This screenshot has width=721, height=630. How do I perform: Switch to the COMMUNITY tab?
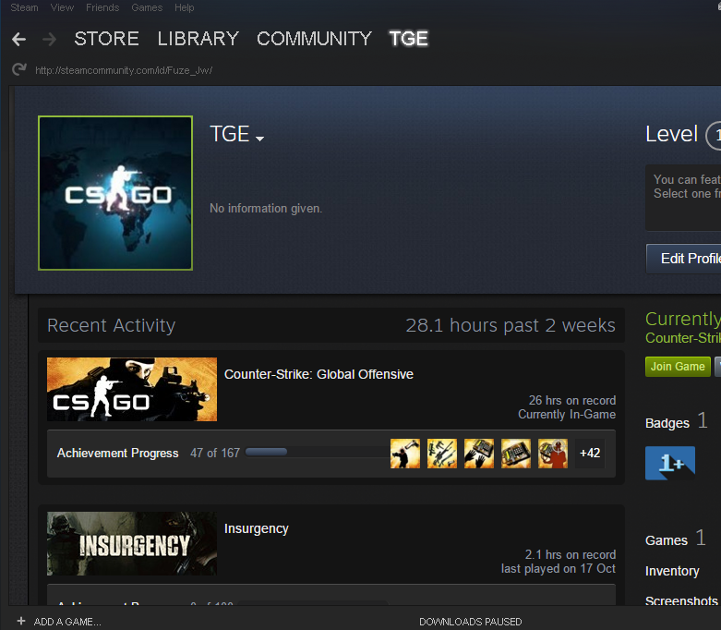tap(314, 39)
